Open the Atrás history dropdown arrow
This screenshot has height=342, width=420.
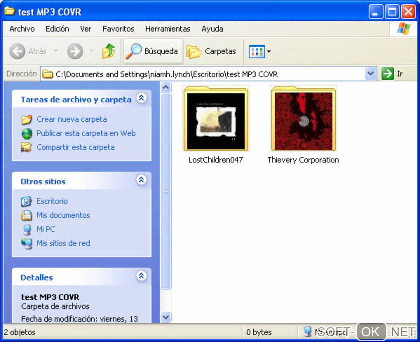[x=56, y=51]
